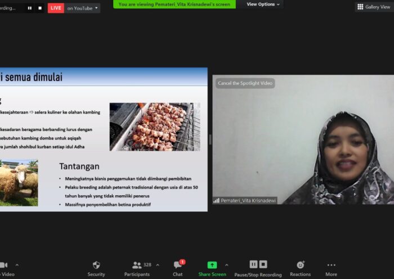The width and height of the screenshot is (394, 279).
Task: Open the Security shield options
Action: 96,268
